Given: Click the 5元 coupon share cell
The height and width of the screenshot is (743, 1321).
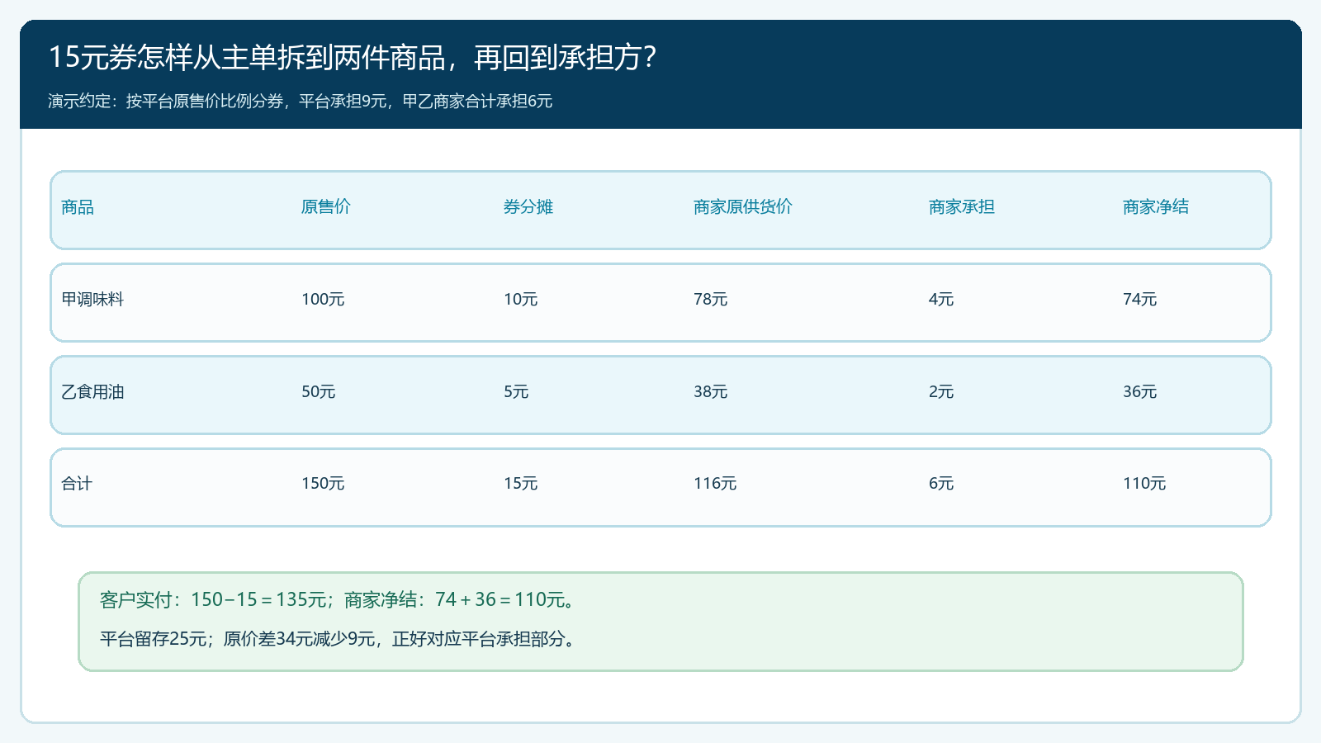Looking at the screenshot, I should coord(516,392).
